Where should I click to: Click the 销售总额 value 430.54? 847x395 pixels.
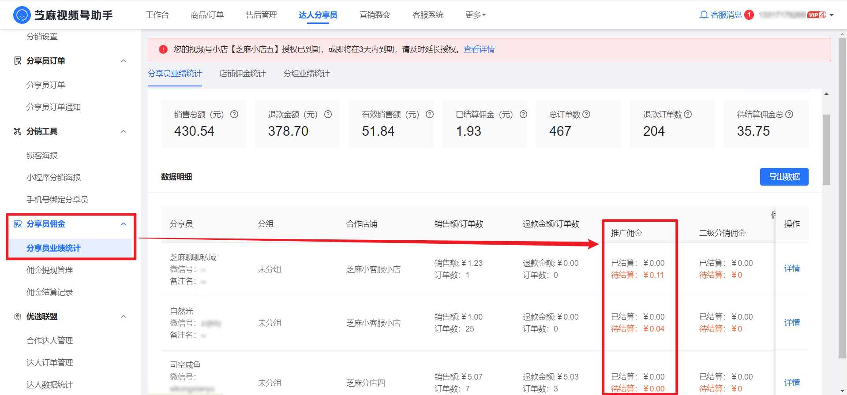[x=194, y=131]
